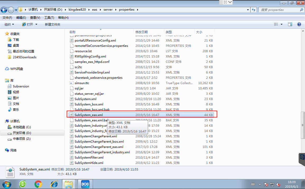
Task: Select Subversion library in sidebar
Action: coord(18,86)
